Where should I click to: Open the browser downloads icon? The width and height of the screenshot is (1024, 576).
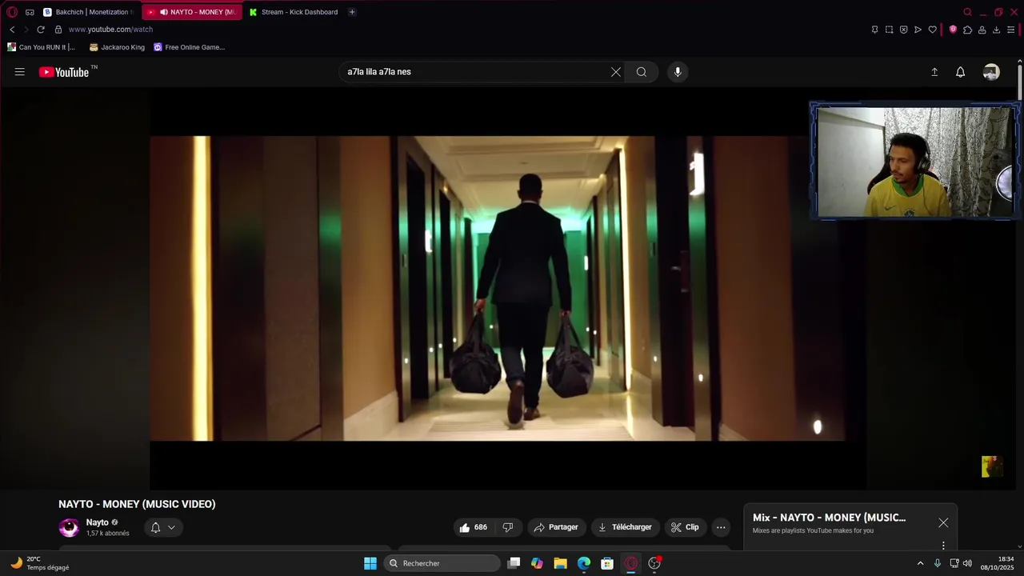point(996,30)
